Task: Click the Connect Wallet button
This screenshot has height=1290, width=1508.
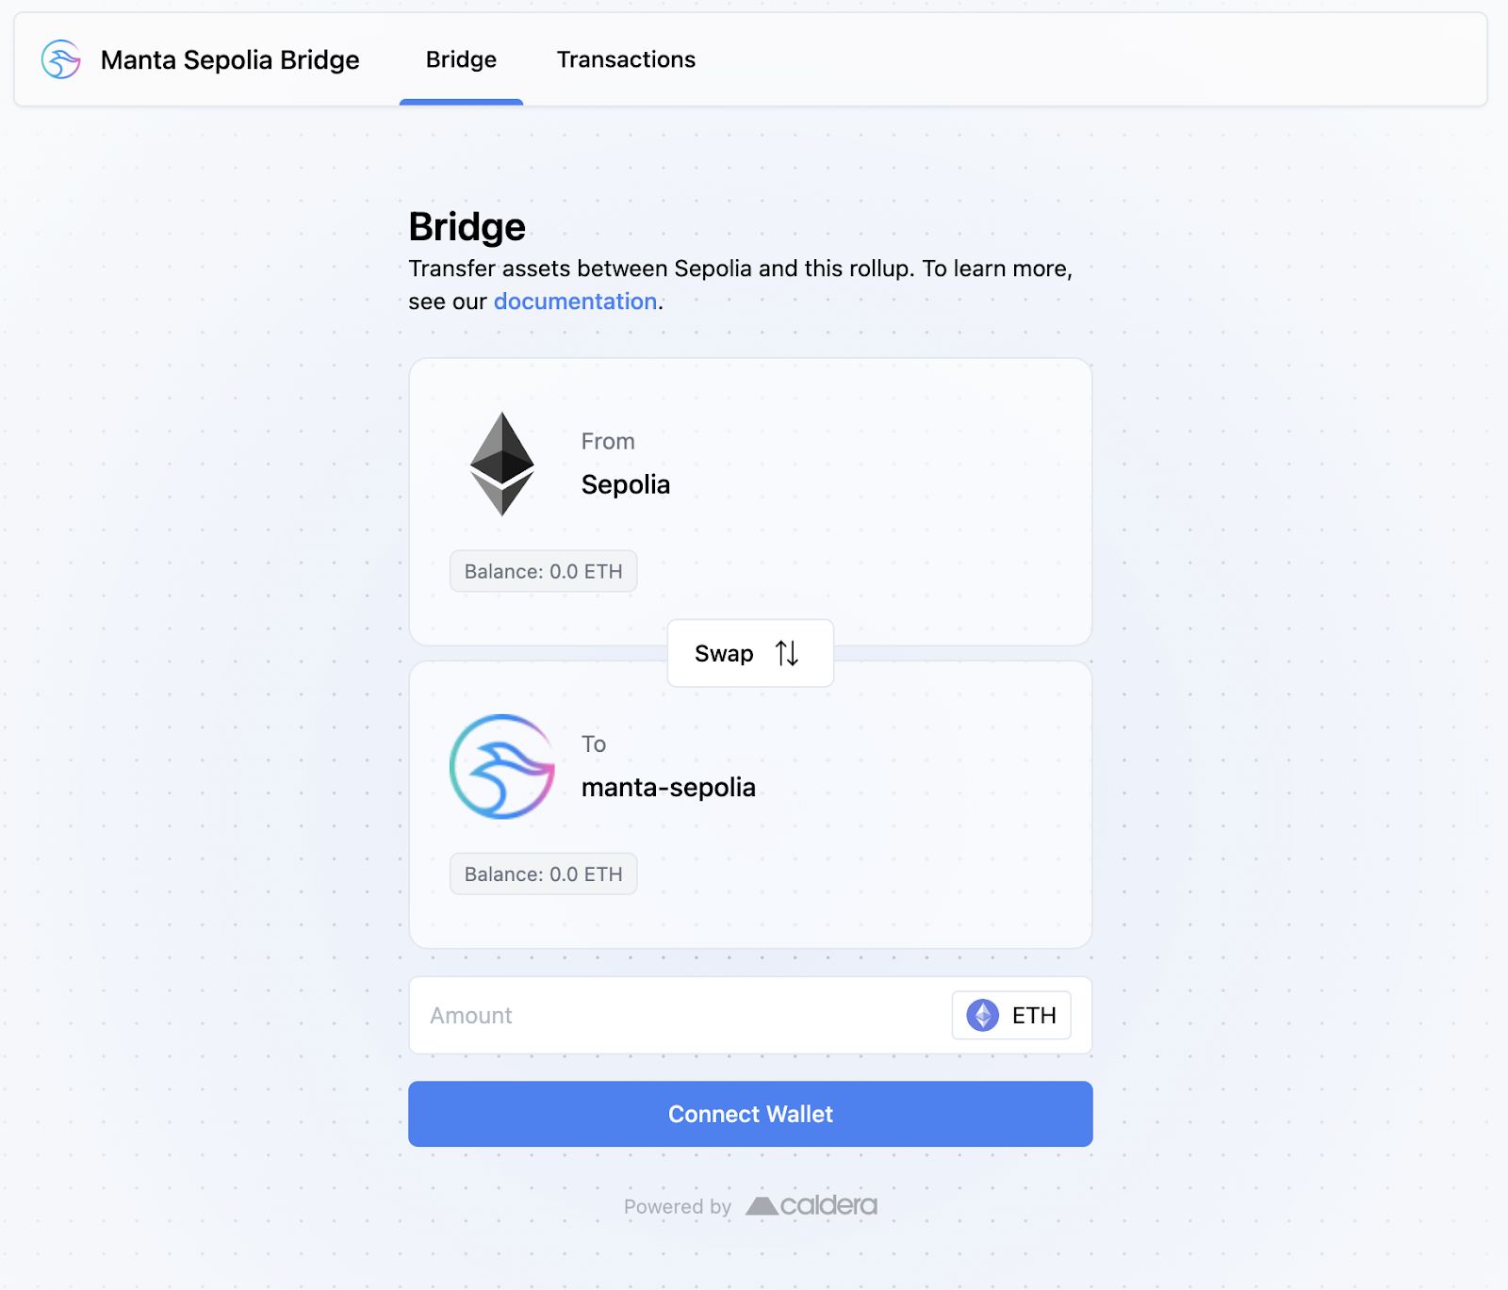Action: (750, 1114)
